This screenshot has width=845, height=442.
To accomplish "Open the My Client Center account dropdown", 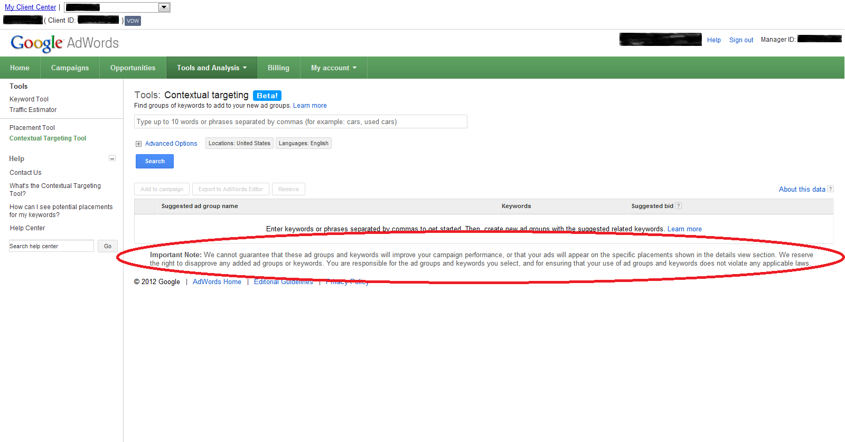I will tap(117, 7).
